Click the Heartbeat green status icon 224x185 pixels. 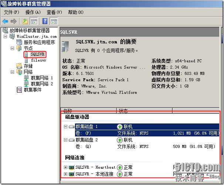tap(120, 167)
